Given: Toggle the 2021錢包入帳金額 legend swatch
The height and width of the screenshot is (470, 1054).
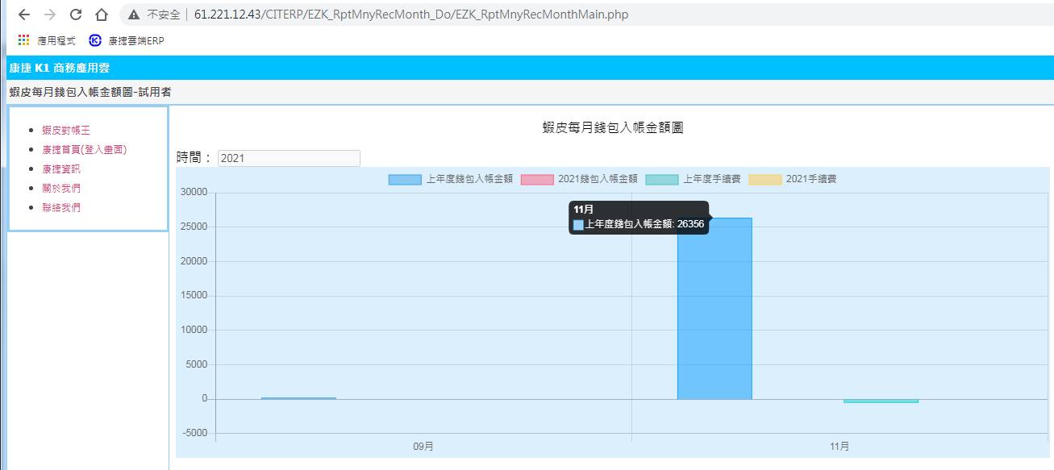Looking at the screenshot, I should pos(537,179).
